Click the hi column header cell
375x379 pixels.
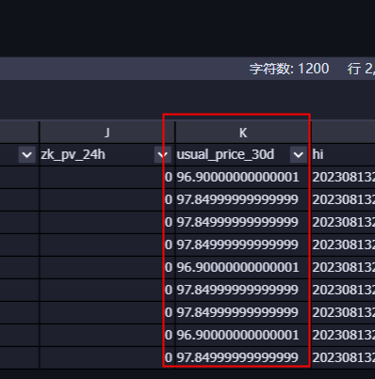click(343, 154)
